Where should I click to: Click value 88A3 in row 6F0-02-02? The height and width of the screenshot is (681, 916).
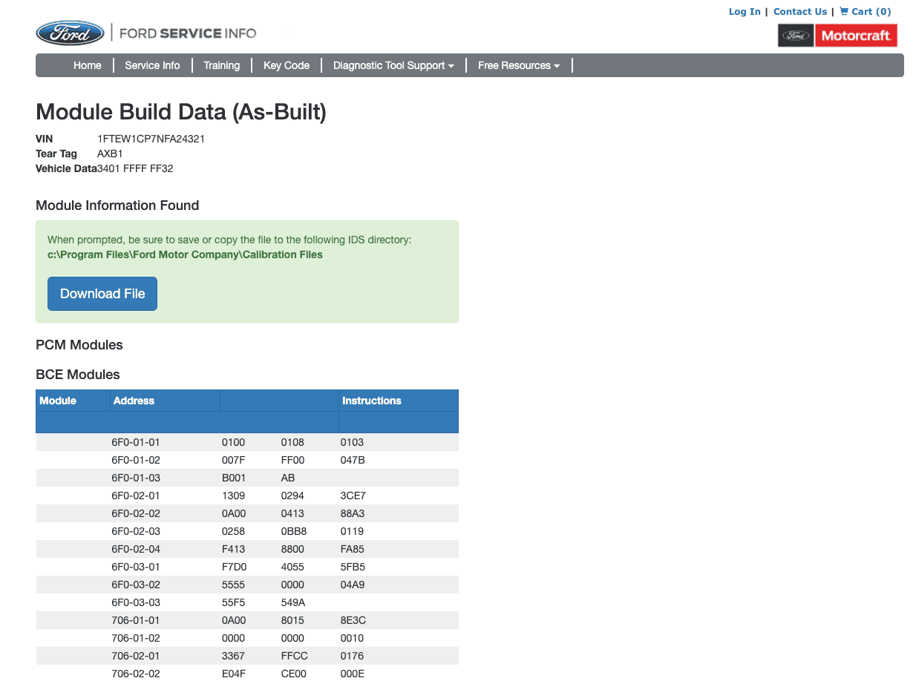353,513
